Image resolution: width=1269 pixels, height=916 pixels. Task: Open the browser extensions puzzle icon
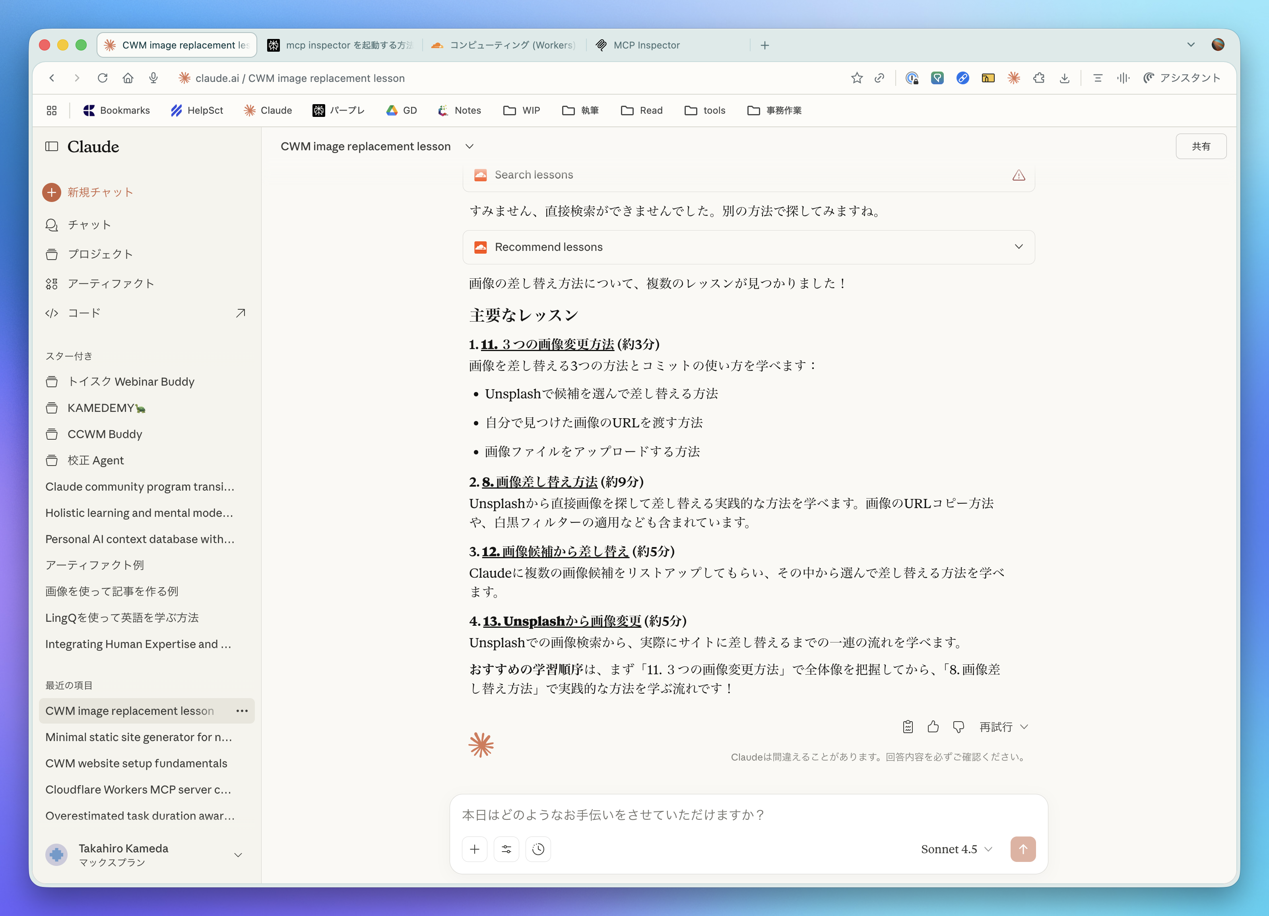pyautogui.click(x=1039, y=78)
